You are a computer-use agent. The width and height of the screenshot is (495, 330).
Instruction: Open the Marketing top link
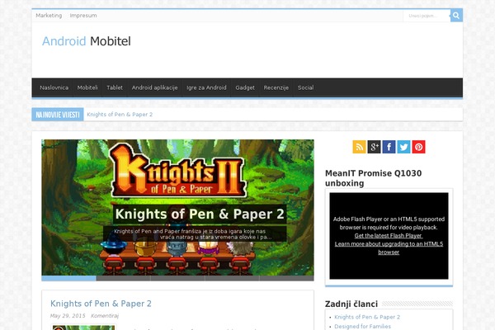coord(49,16)
